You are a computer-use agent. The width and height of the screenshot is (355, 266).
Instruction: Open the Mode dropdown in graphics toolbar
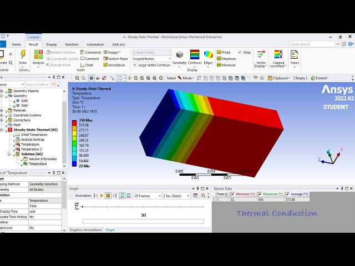click(x=186, y=78)
